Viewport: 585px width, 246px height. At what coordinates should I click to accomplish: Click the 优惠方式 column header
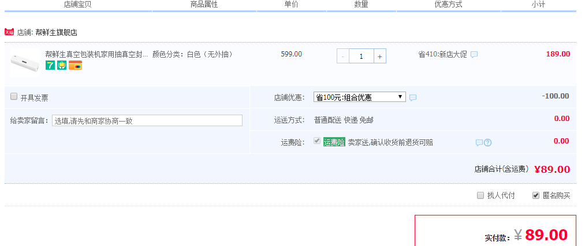pyautogui.click(x=449, y=5)
